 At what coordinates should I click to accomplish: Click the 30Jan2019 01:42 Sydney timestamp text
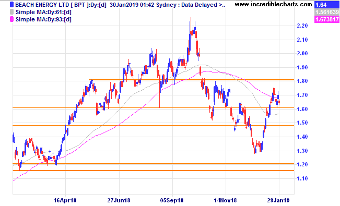(x=143, y=5)
